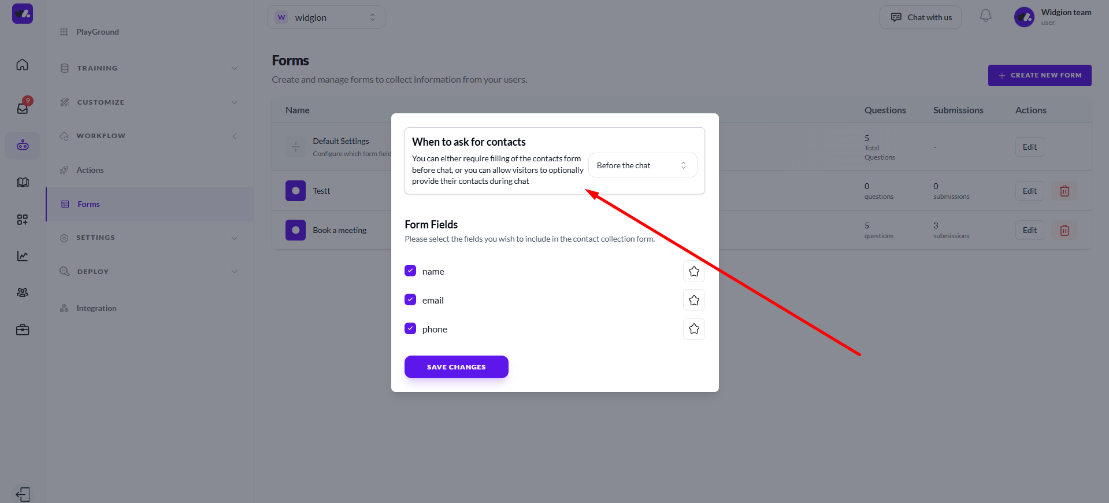This screenshot has width=1109, height=503.
Task: Open the analytics chart icon in rail
Action: tap(22, 256)
